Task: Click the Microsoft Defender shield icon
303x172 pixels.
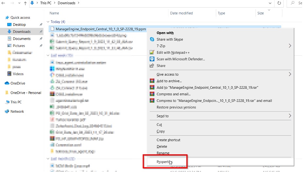Action: point(152,59)
